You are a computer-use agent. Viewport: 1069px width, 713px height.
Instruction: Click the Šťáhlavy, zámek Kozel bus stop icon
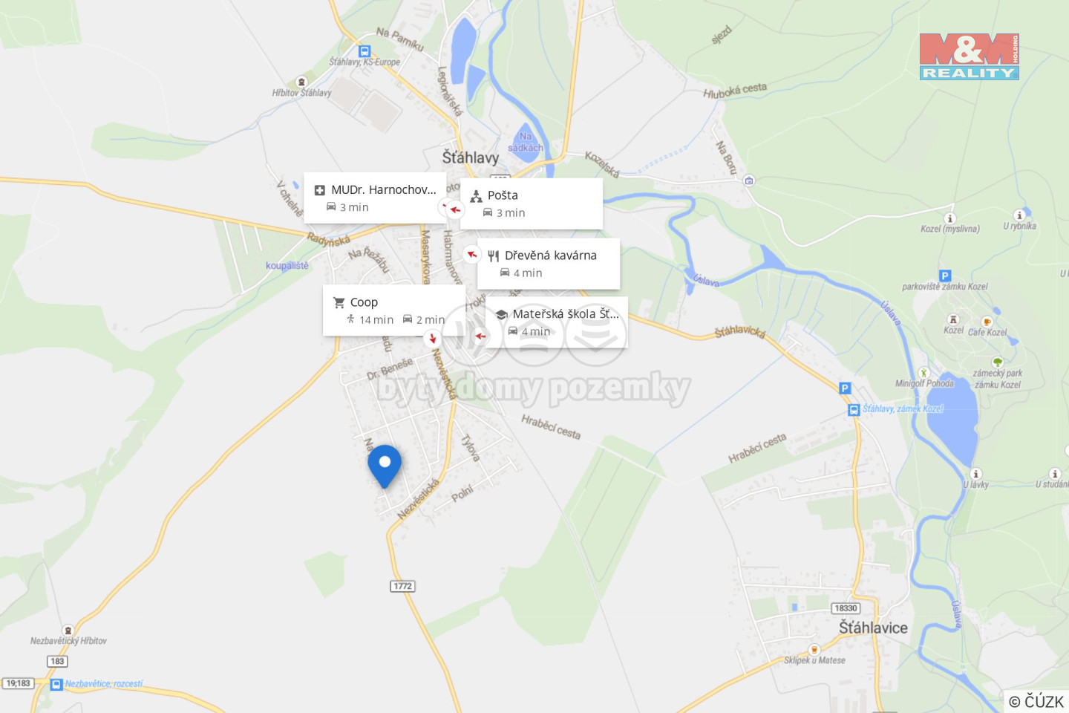854,409
